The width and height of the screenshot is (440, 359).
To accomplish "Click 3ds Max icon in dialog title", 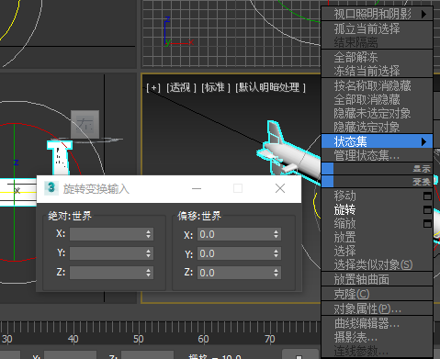I will coord(51,188).
